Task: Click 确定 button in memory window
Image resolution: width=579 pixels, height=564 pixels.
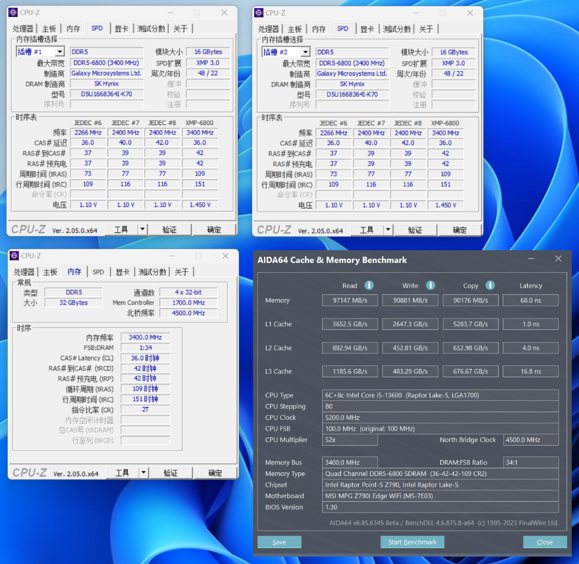Action: coord(215,473)
